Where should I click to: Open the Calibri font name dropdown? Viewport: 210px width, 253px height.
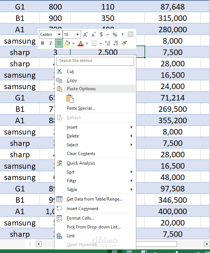pyautogui.click(x=59, y=34)
